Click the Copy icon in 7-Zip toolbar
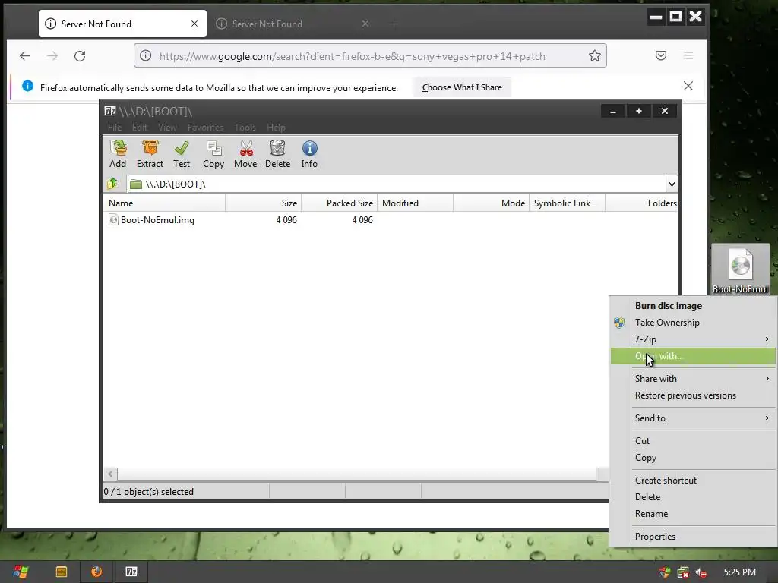 [213, 148]
